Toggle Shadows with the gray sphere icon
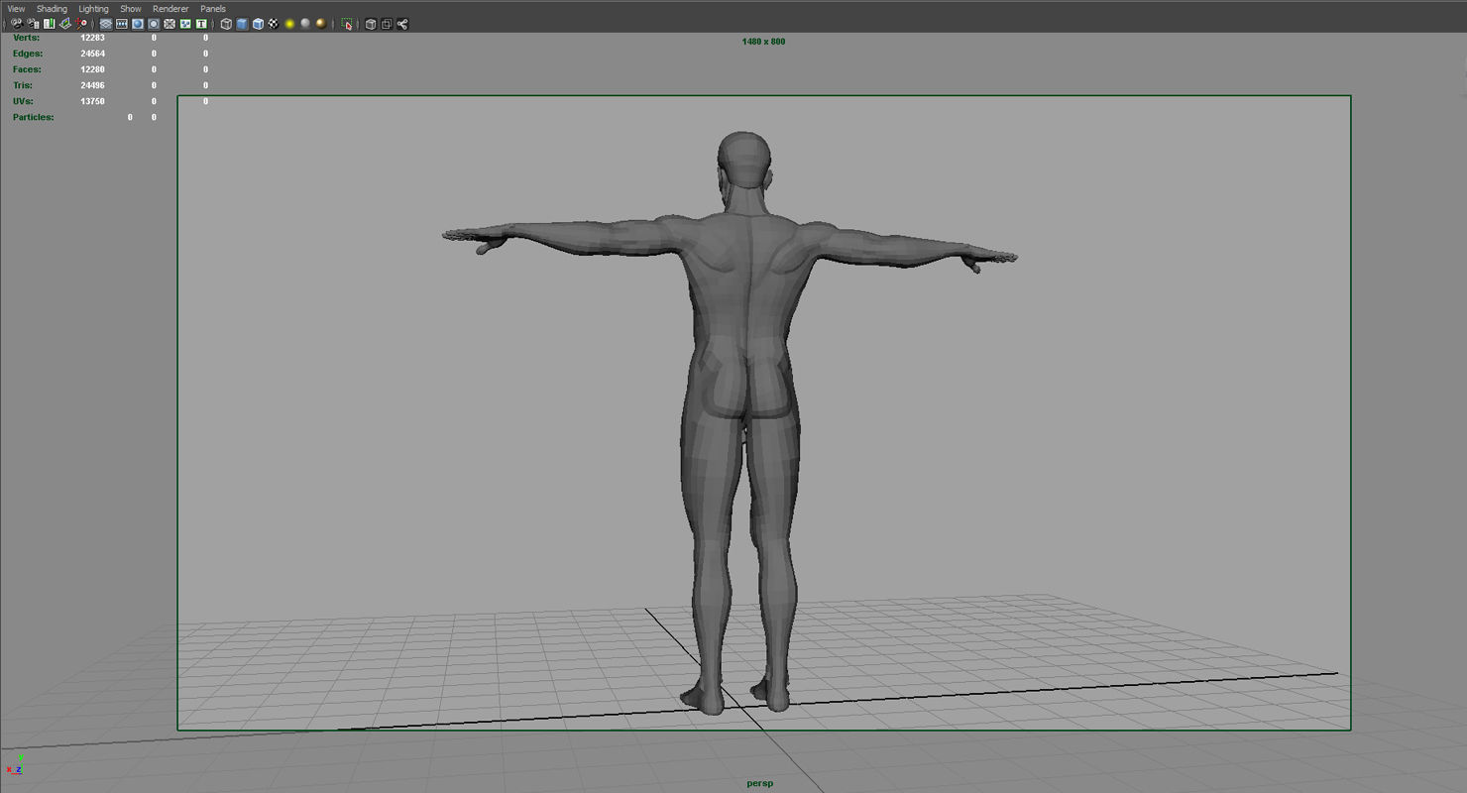1467x793 pixels. [305, 24]
